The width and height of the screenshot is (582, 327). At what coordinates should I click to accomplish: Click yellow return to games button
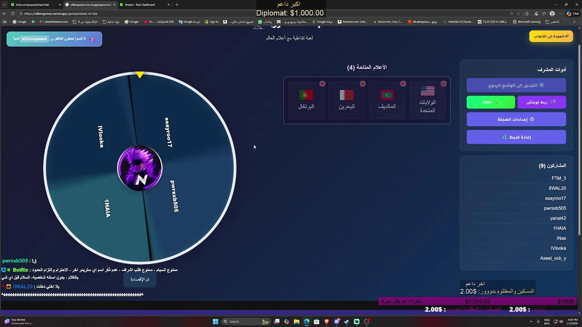click(x=551, y=36)
